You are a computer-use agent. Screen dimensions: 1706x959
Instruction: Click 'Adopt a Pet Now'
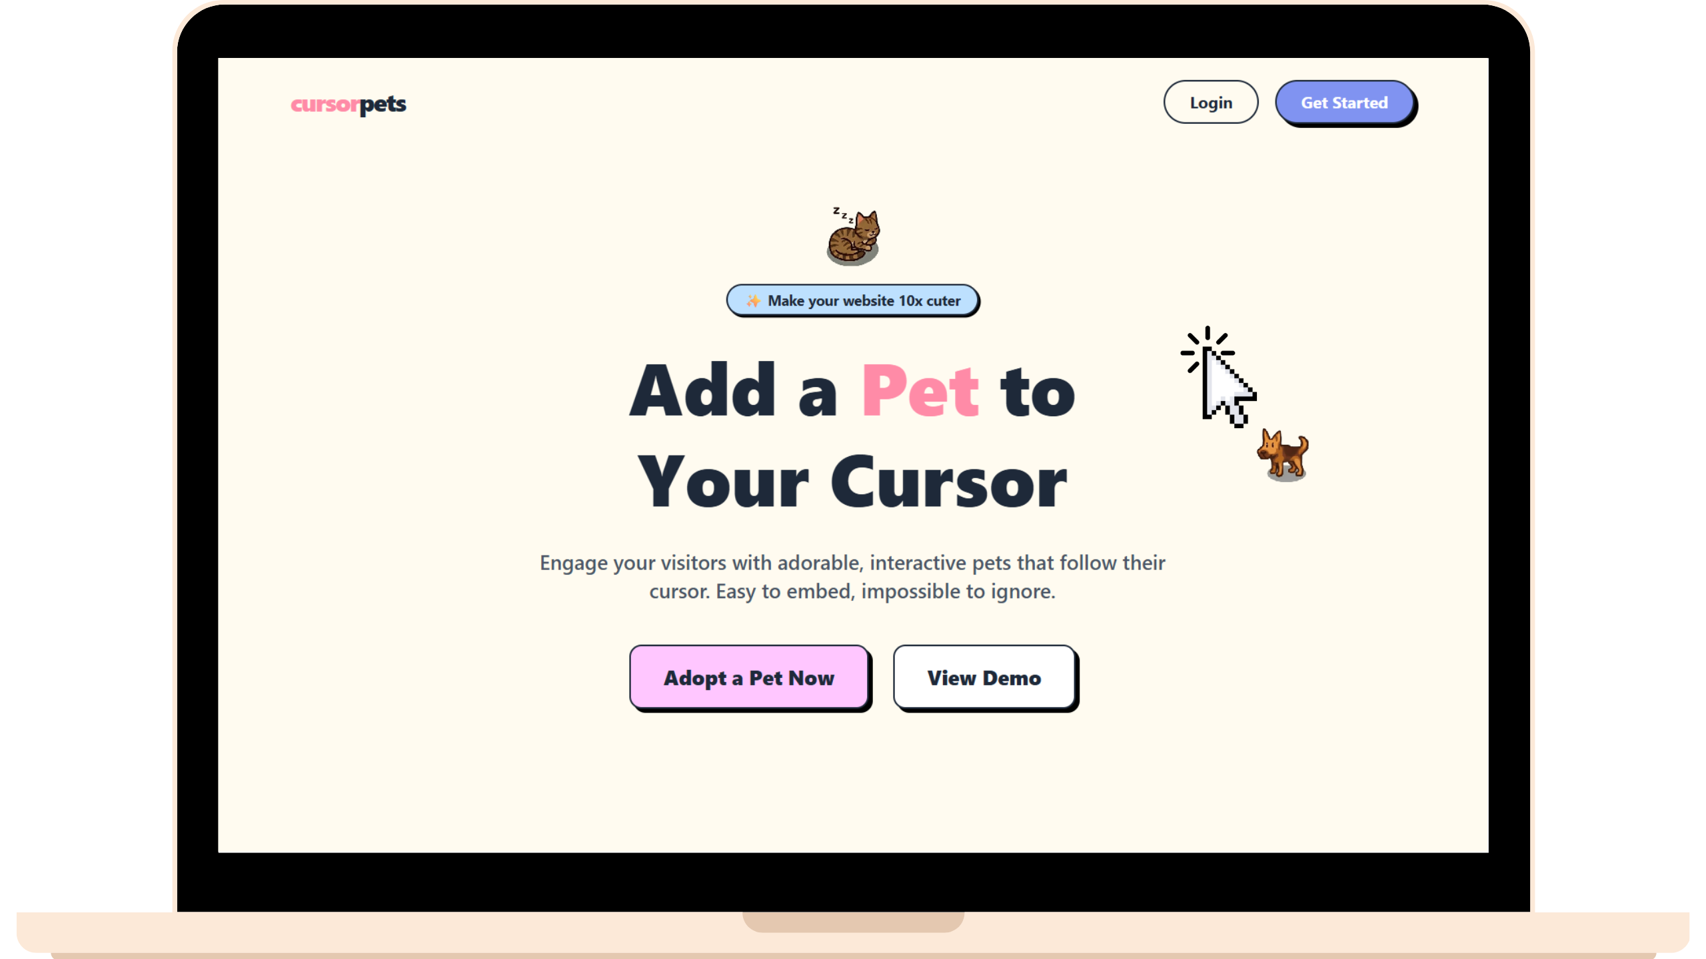pos(749,677)
